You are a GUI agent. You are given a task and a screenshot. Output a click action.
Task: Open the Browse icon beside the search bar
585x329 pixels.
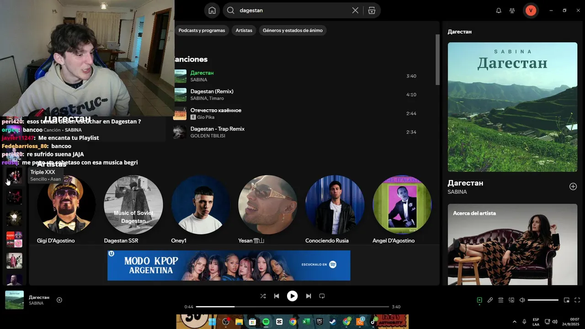372,11
